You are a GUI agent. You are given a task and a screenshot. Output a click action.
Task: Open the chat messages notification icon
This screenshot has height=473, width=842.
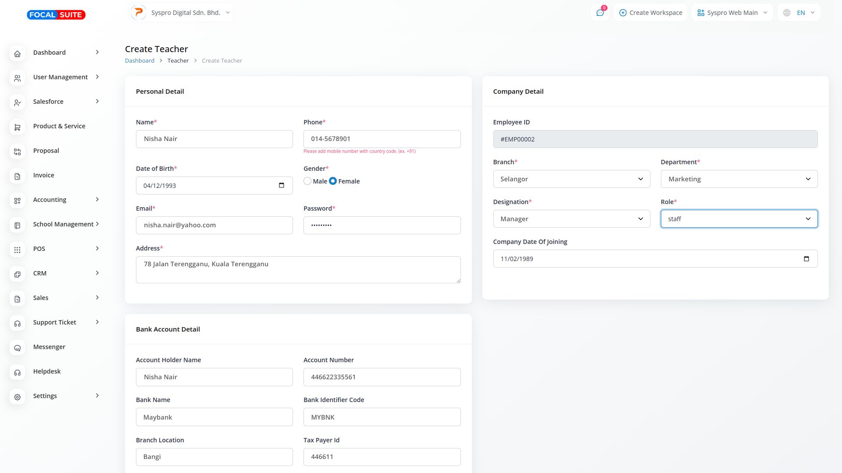point(600,13)
